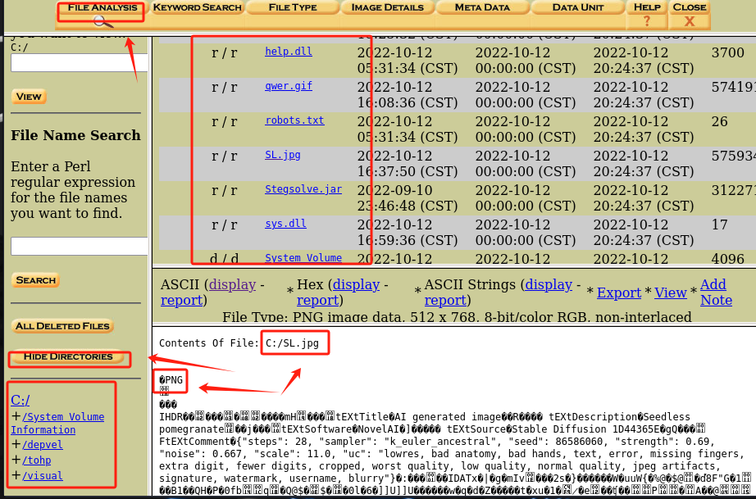Open the /tohp directory
Screen dimensions: 756x499
tap(37, 460)
